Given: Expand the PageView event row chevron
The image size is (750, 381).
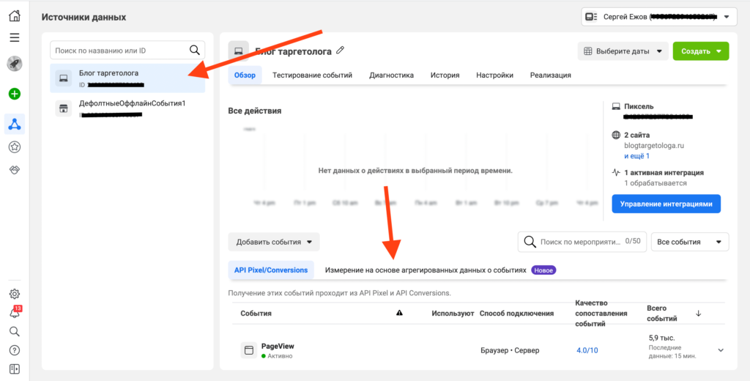Looking at the screenshot, I should click(x=720, y=350).
